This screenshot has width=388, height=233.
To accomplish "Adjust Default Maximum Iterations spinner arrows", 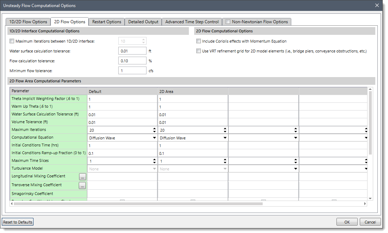I will point(154,130).
